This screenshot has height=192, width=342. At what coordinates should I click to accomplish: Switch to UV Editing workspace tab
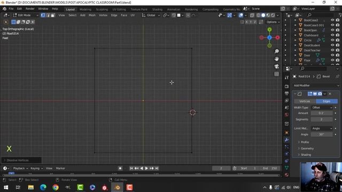click(119, 10)
